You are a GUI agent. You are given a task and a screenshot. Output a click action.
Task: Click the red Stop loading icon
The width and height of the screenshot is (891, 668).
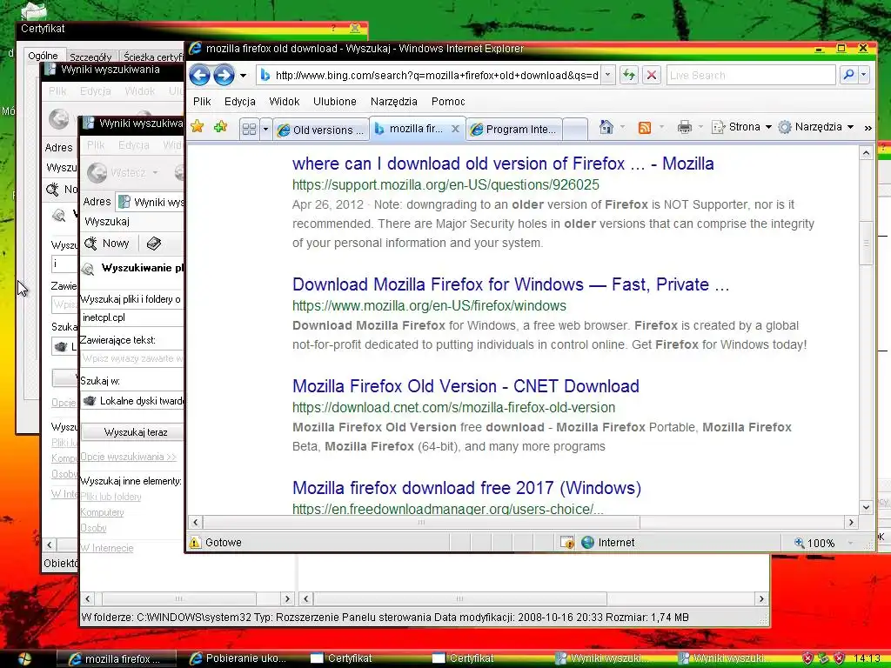tap(652, 75)
